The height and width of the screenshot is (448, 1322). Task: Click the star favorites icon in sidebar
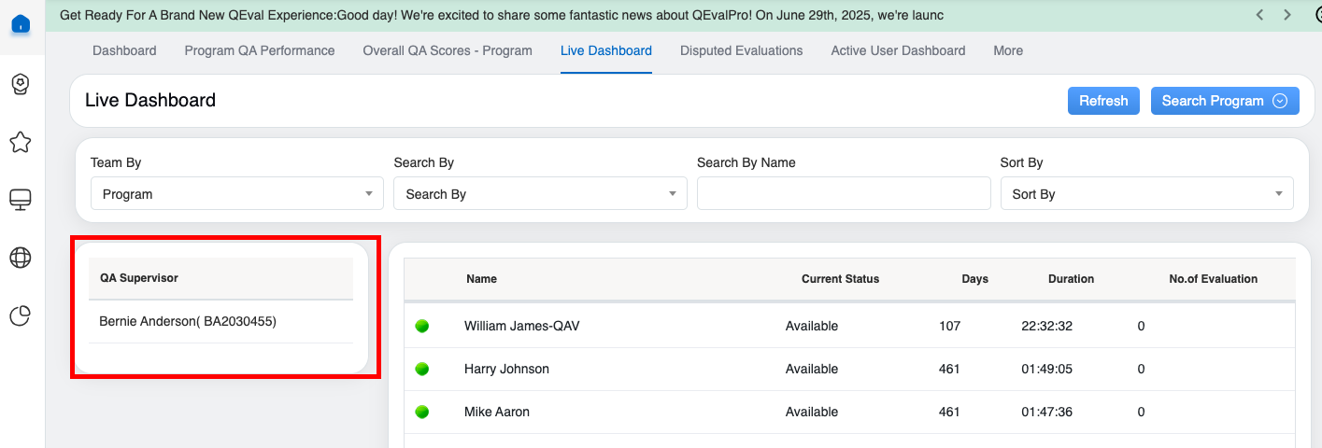click(x=21, y=142)
